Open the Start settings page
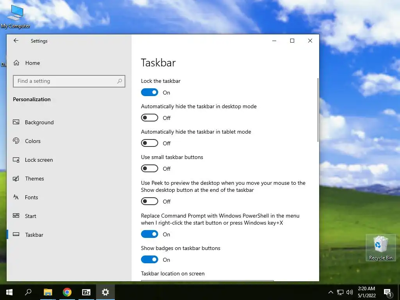This screenshot has width=400, height=300. coord(69,216)
